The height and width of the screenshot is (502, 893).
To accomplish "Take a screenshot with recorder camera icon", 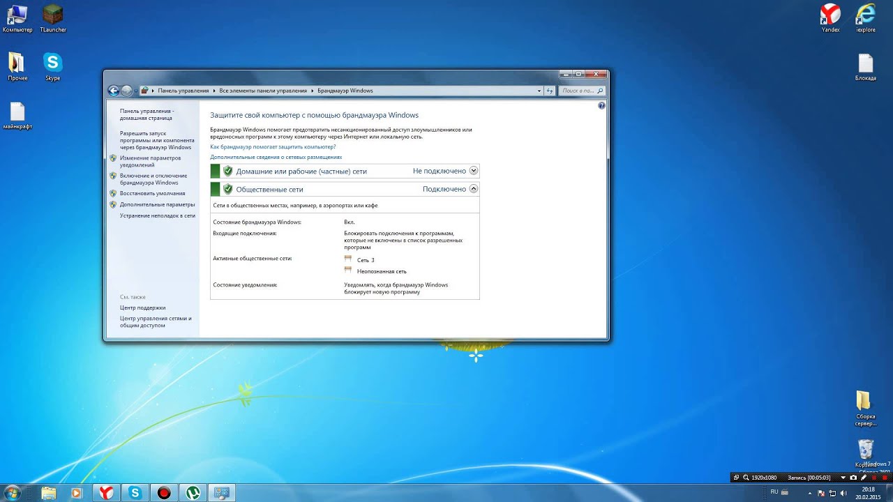I will pos(853,478).
